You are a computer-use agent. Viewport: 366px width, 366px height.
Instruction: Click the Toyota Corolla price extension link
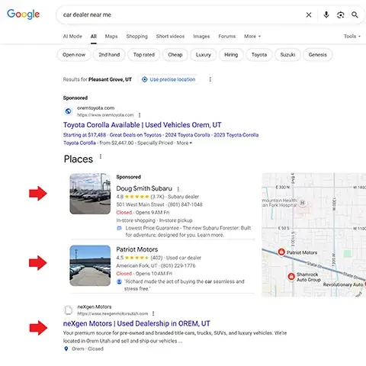79,143
